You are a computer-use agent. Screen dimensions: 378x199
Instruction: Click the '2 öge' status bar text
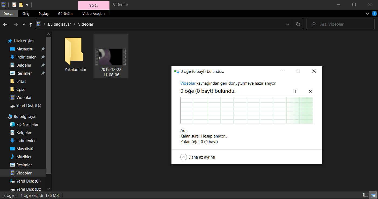coord(8,195)
